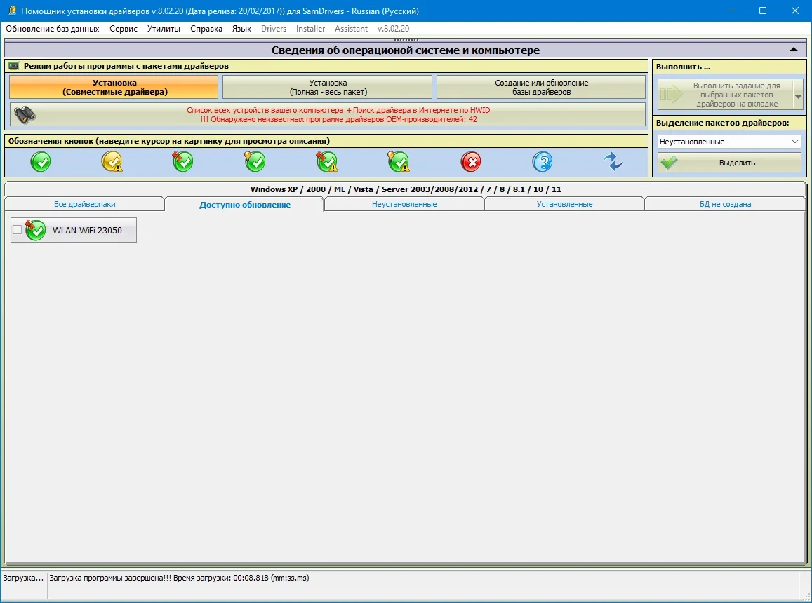
Task: Open the dropdown arrow next to the Выполнить задание button
Action: (x=798, y=96)
